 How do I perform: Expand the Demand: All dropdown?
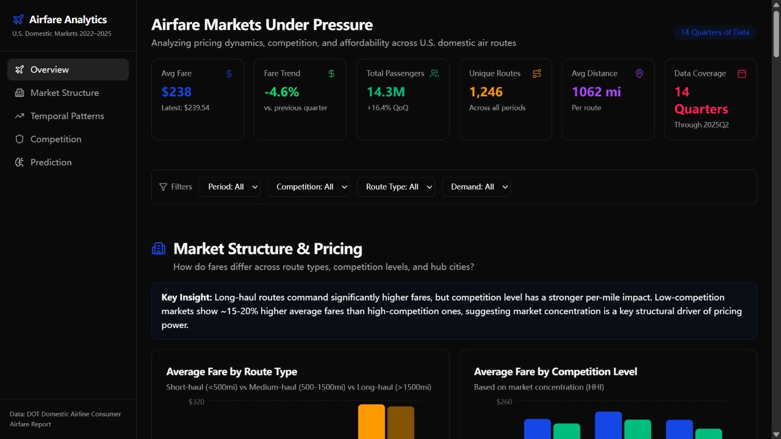[477, 187]
